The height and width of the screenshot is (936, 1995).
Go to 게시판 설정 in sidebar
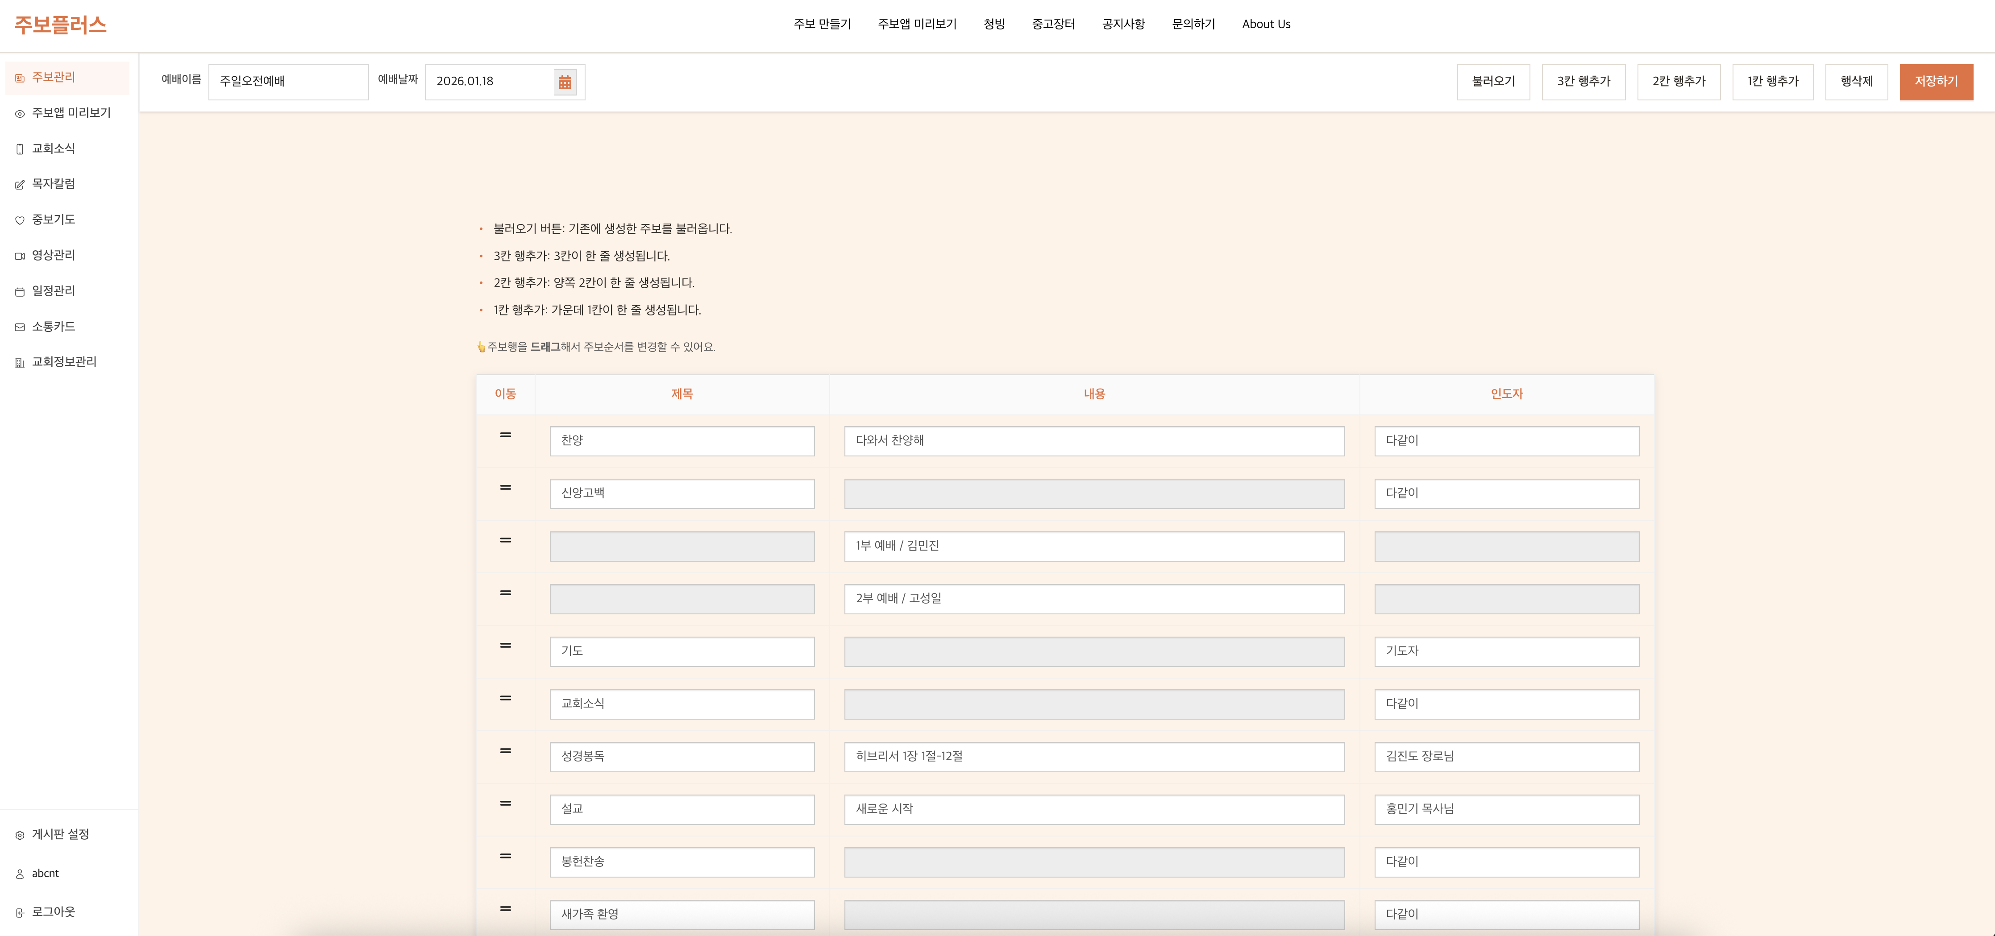click(x=60, y=835)
